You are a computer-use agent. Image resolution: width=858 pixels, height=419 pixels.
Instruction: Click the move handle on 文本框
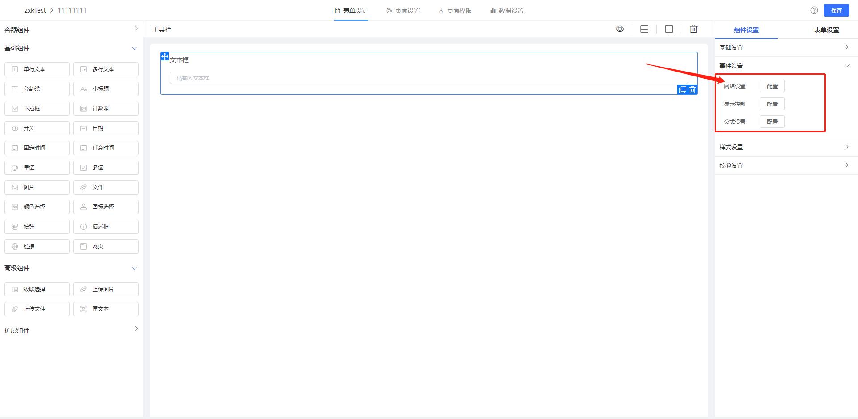[x=164, y=56]
